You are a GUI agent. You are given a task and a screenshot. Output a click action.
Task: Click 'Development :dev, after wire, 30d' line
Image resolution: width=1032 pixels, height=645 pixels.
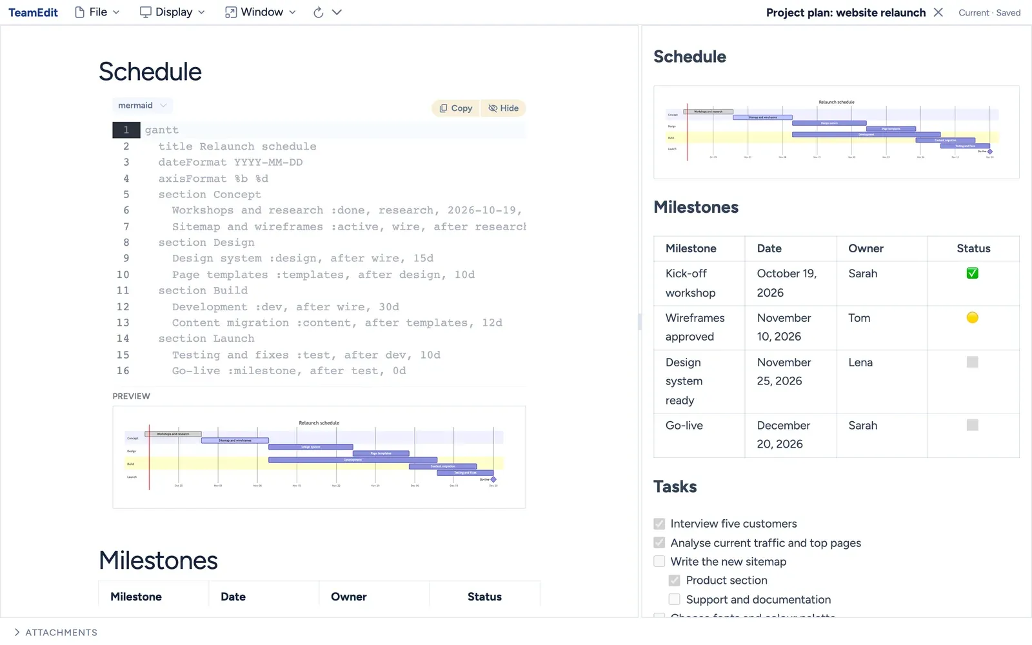(286, 307)
